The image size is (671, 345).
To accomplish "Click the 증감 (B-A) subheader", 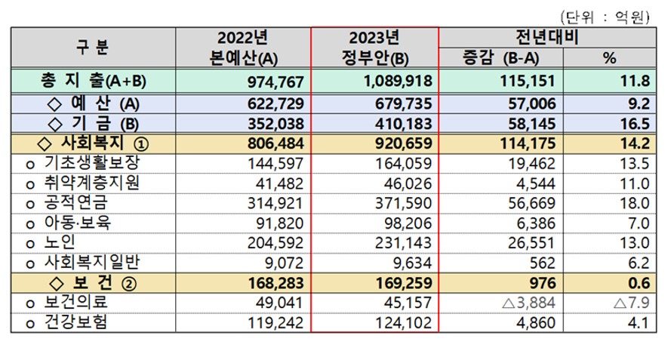I will [501, 57].
